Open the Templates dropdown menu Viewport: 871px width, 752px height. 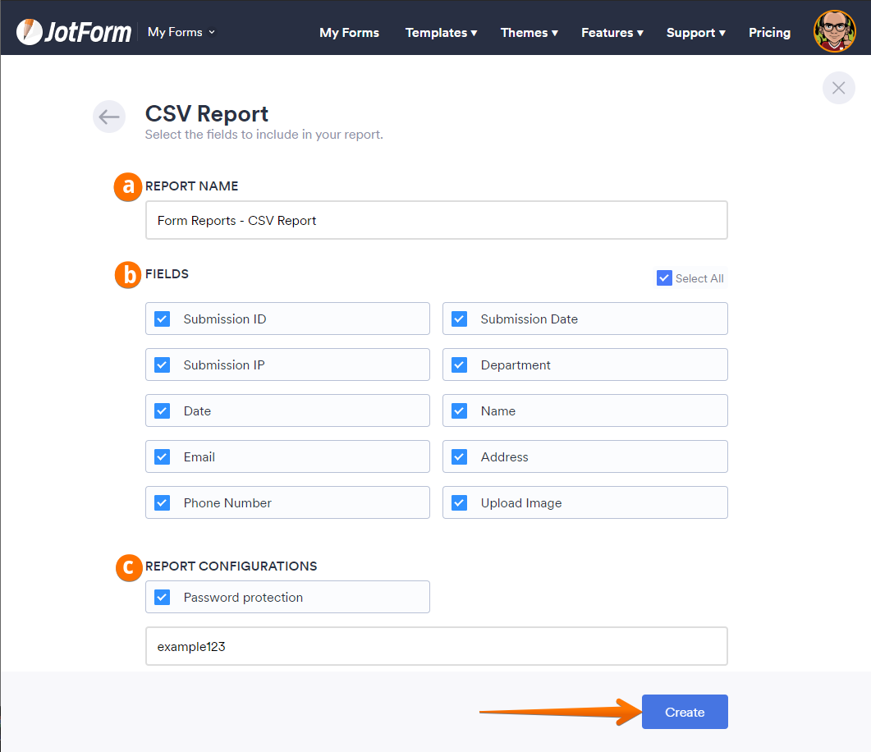[x=441, y=33]
